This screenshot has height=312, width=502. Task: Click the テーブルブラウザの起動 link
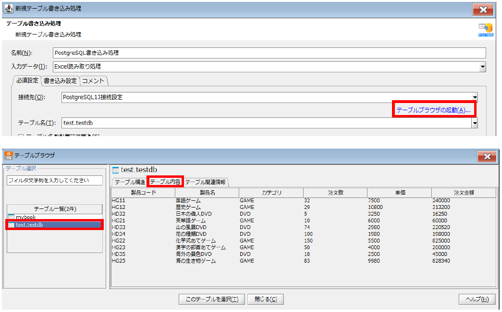433,110
